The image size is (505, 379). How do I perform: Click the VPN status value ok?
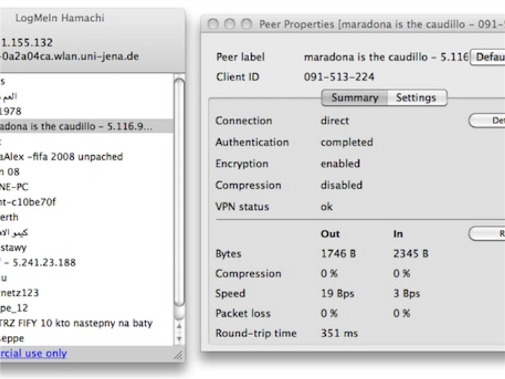coord(327,207)
